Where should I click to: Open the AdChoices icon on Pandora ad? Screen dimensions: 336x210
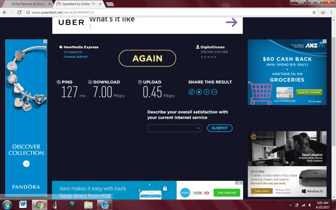click(45, 41)
